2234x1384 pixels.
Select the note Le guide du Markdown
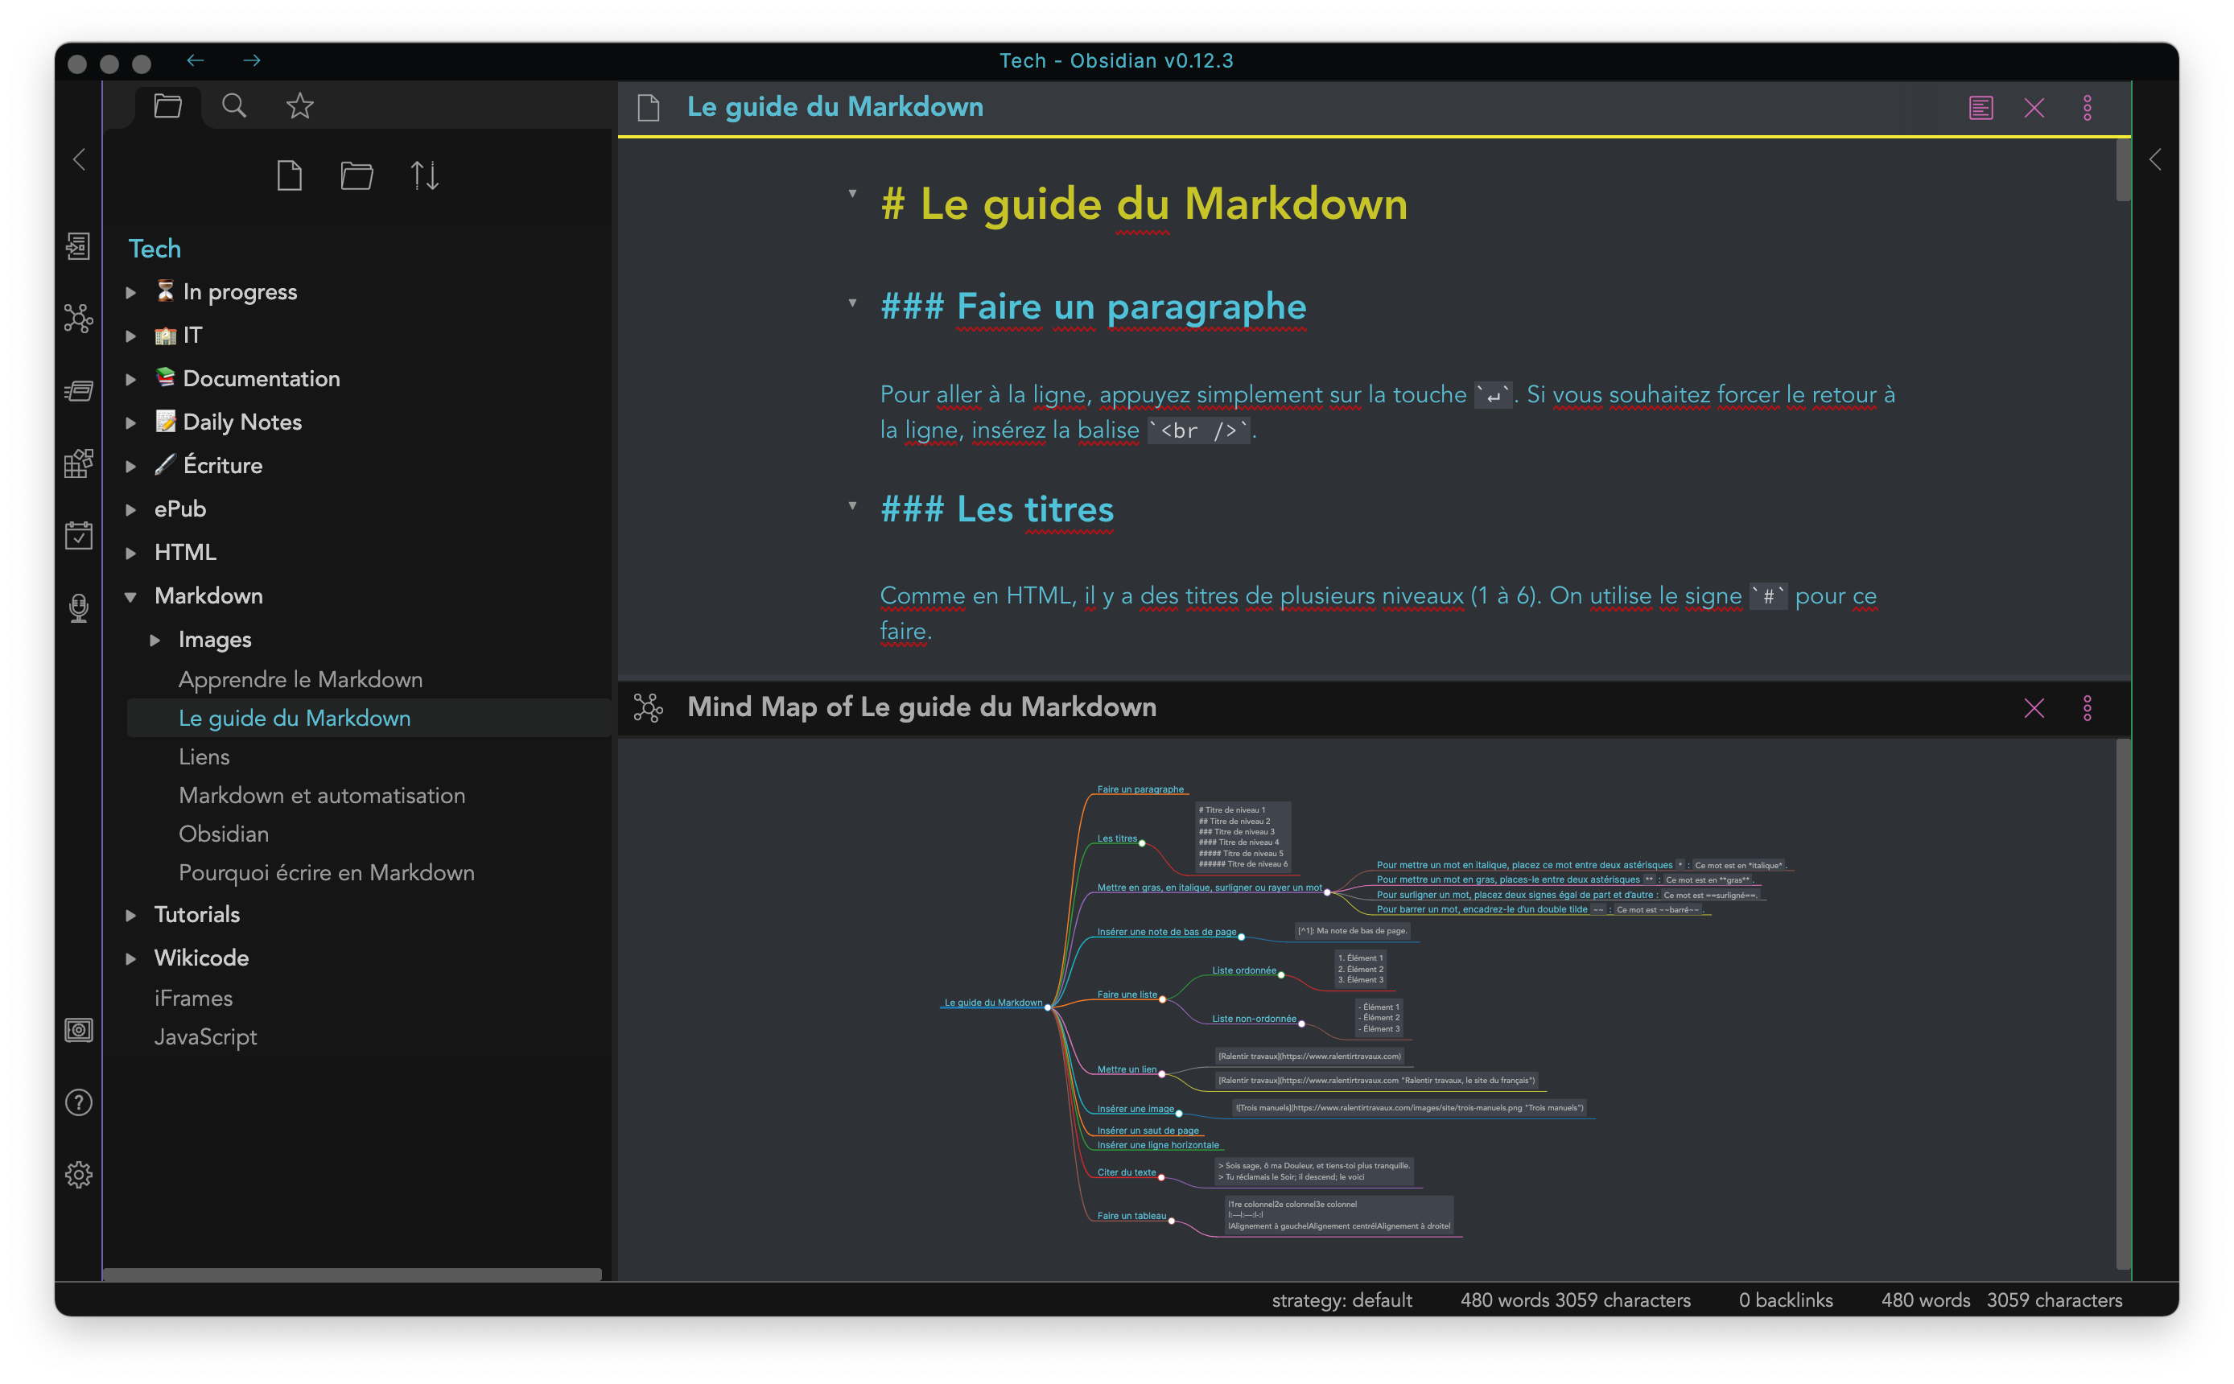pos(369,719)
